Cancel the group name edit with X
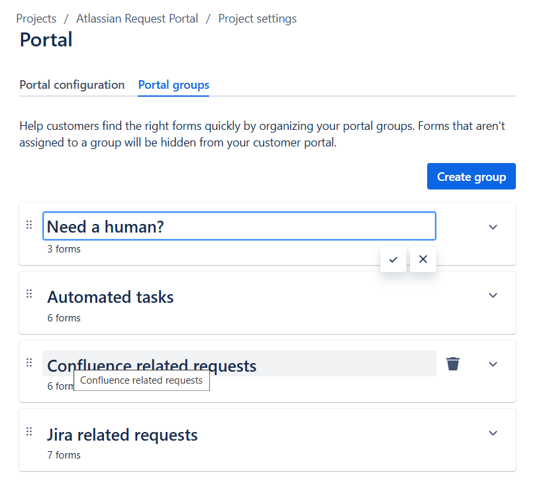This screenshot has width=553, height=491. (423, 259)
